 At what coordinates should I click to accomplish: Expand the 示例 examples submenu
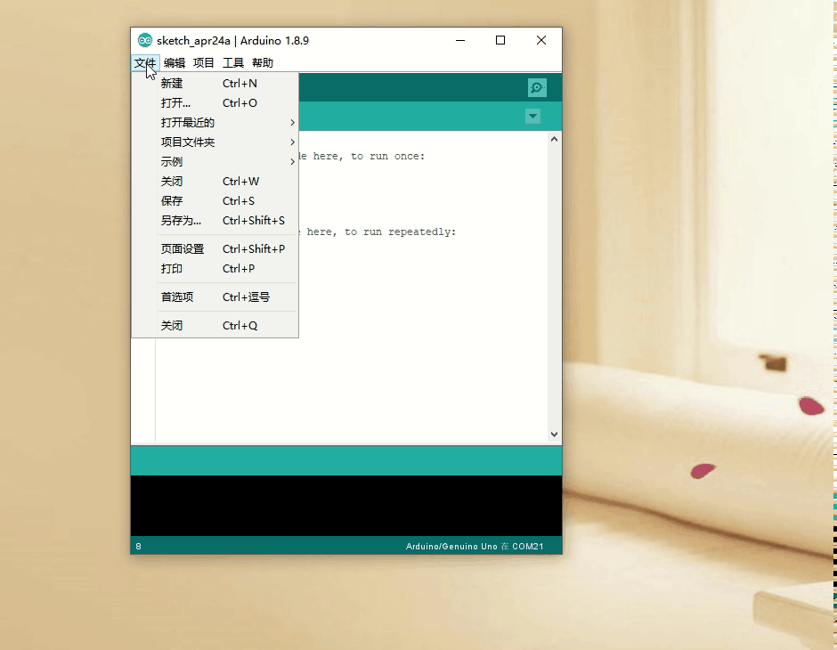[x=215, y=162]
